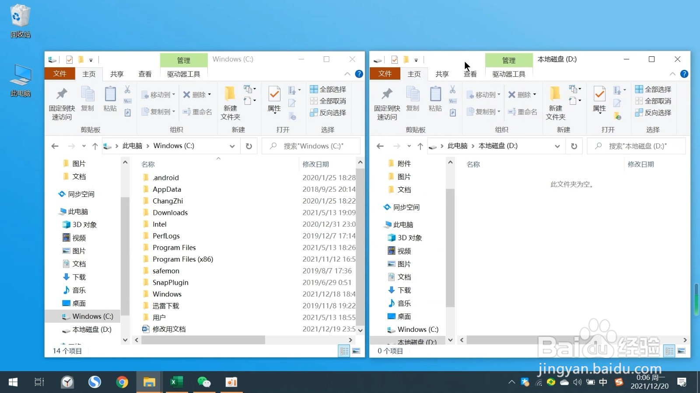Switch to large icons view in local disk (D:) window
This screenshot has height=393, width=700.
(681, 351)
